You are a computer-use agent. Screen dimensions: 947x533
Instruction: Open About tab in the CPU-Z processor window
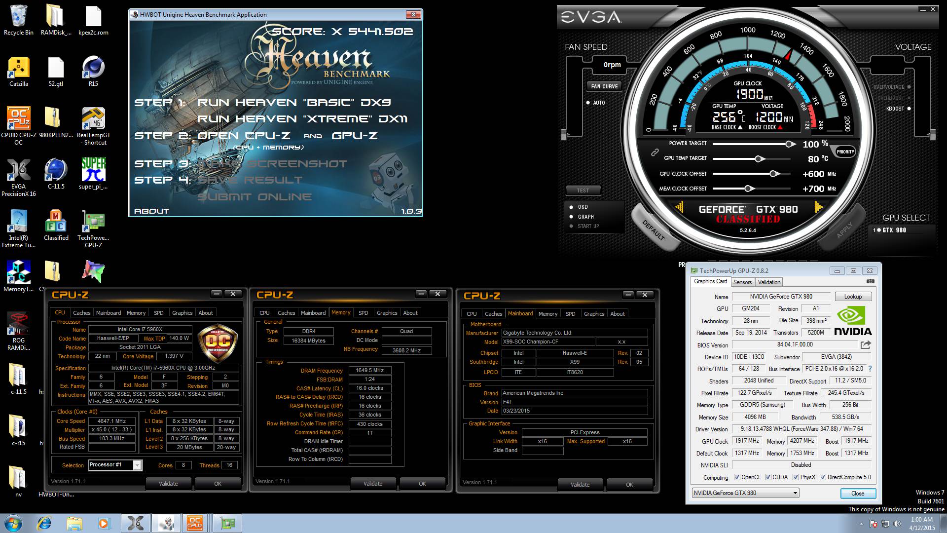click(206, 313)
